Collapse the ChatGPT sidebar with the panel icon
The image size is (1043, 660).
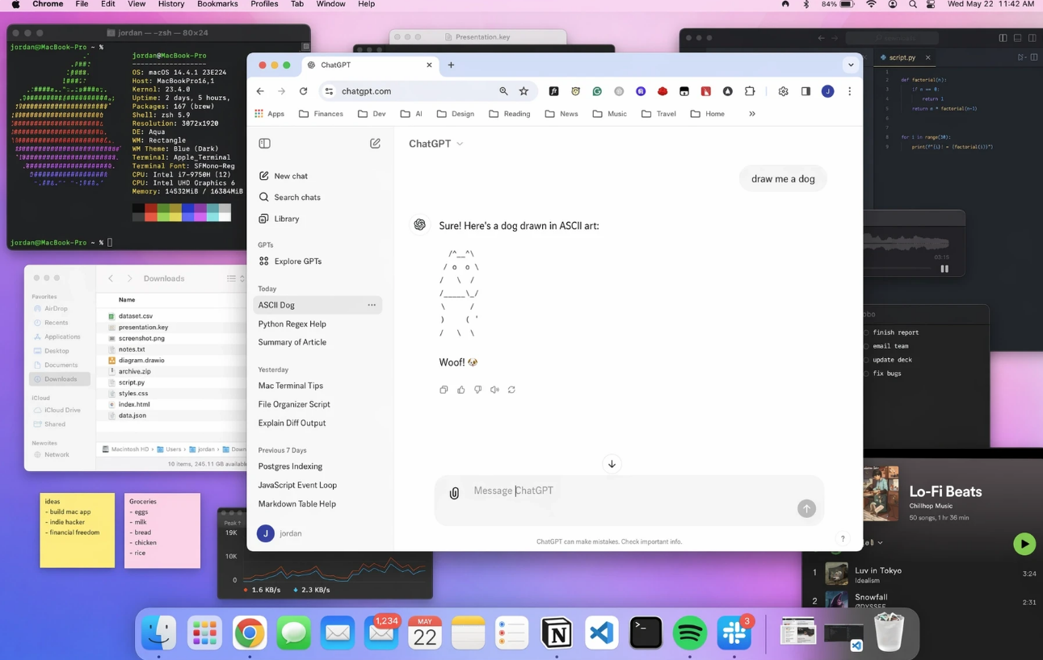click(264, 144)
